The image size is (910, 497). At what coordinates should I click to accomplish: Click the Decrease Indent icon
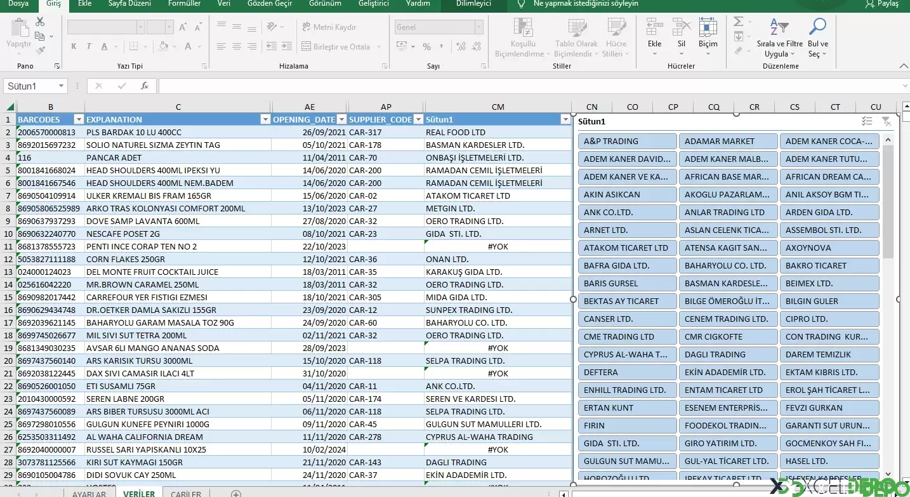tap(272, 46)
